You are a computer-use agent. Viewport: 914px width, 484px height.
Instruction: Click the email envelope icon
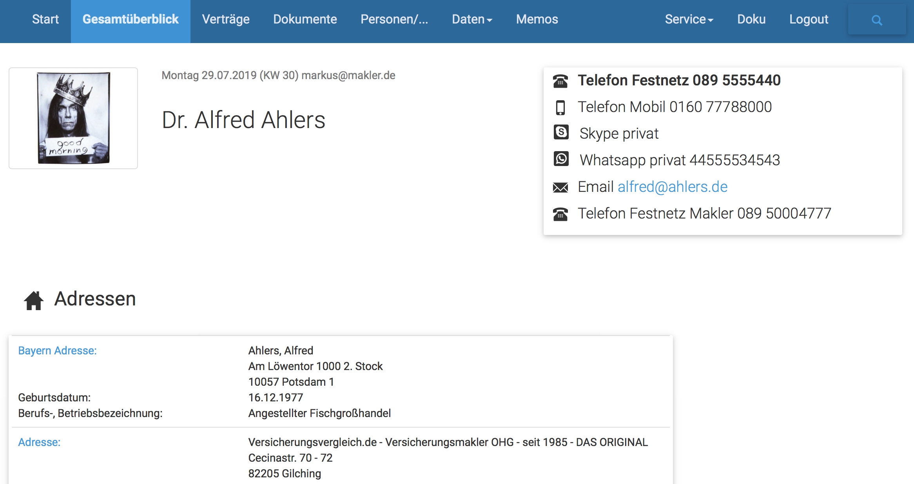[x=560, y=188]
